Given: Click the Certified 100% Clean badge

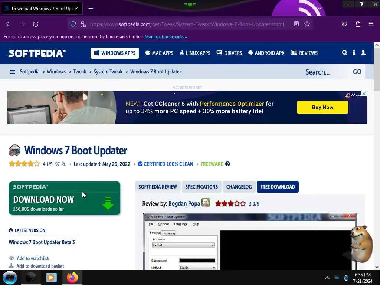Looking at the screenshot, I should coord(166,164).
